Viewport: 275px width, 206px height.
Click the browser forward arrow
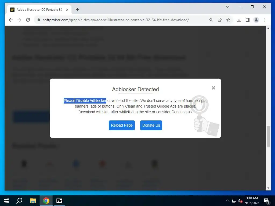(19, 20)
